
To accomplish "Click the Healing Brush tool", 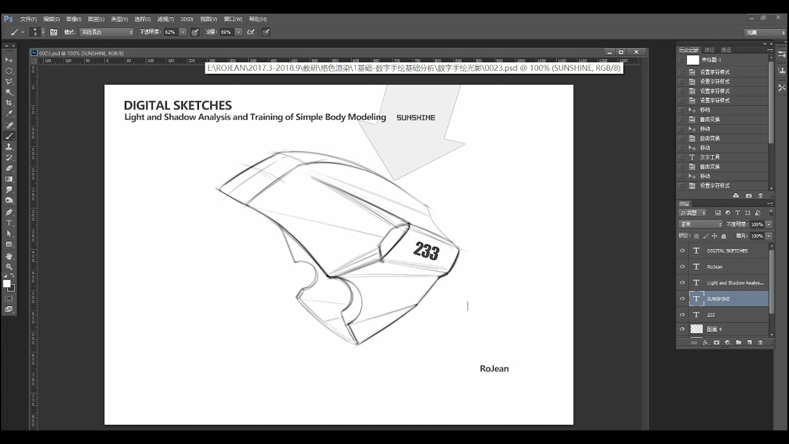I will click(x=9, y=125).
